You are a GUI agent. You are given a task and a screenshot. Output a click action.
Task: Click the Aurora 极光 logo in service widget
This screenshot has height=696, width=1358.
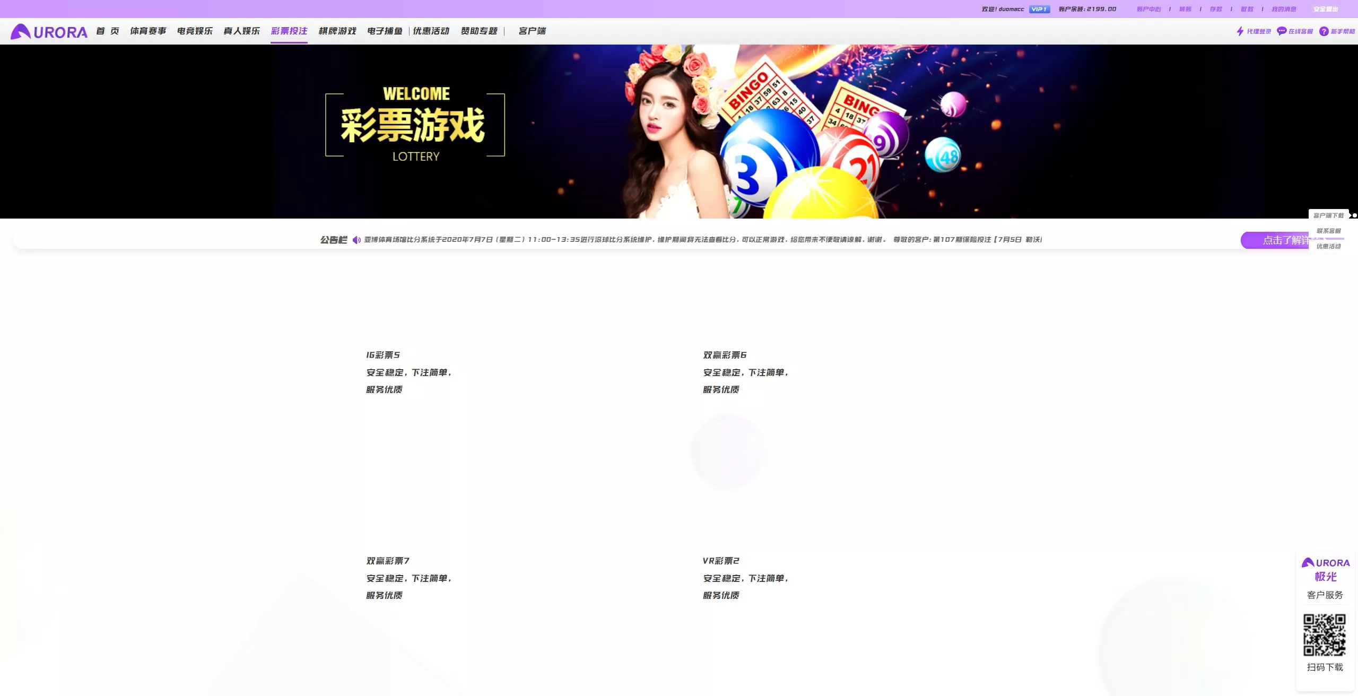click(x=1325, y=570)
